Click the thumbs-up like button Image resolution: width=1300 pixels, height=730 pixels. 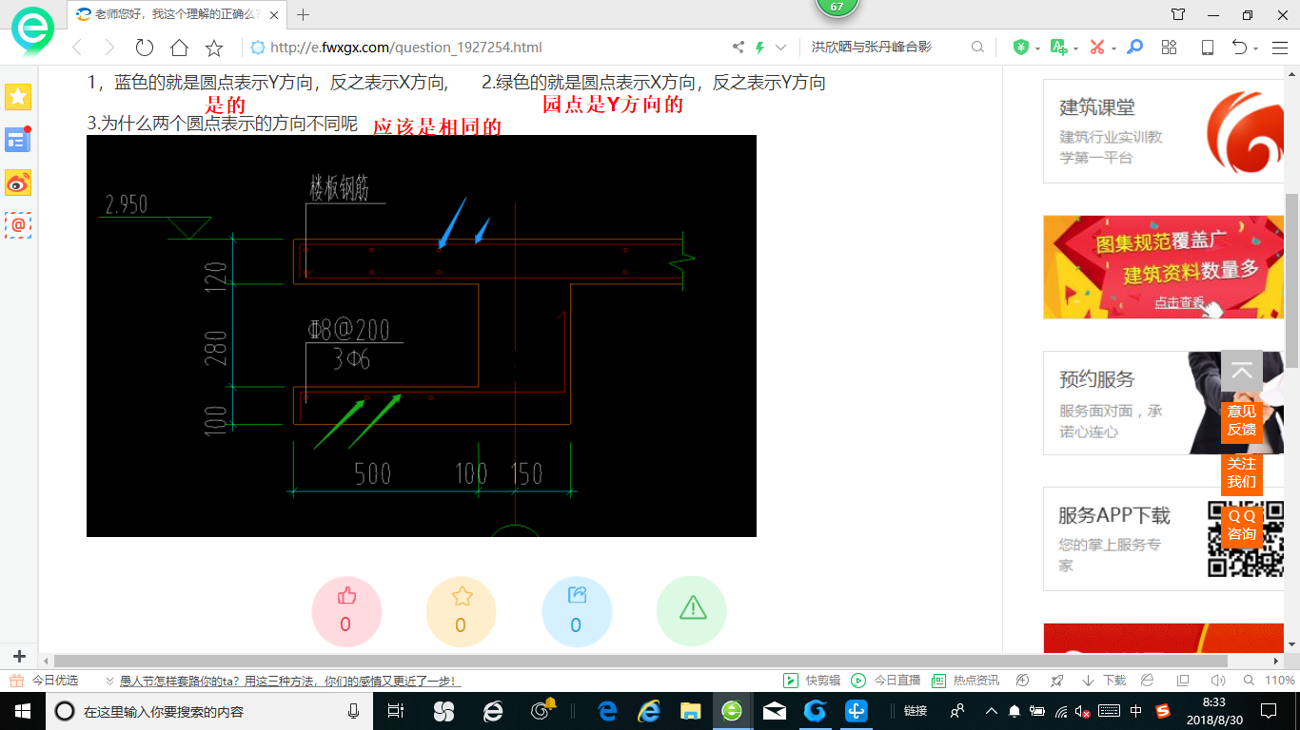(346, 611)
